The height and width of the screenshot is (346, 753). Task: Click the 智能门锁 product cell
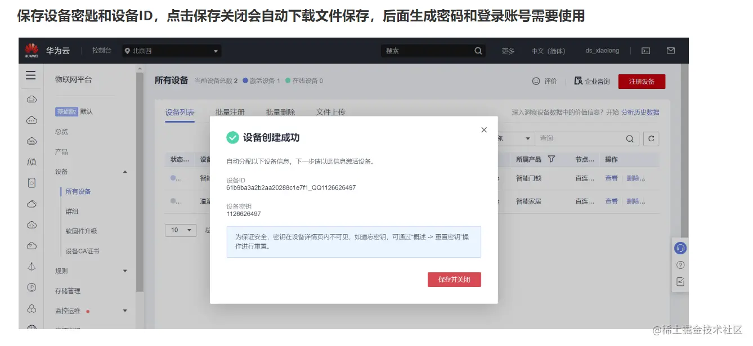point(528,178)
